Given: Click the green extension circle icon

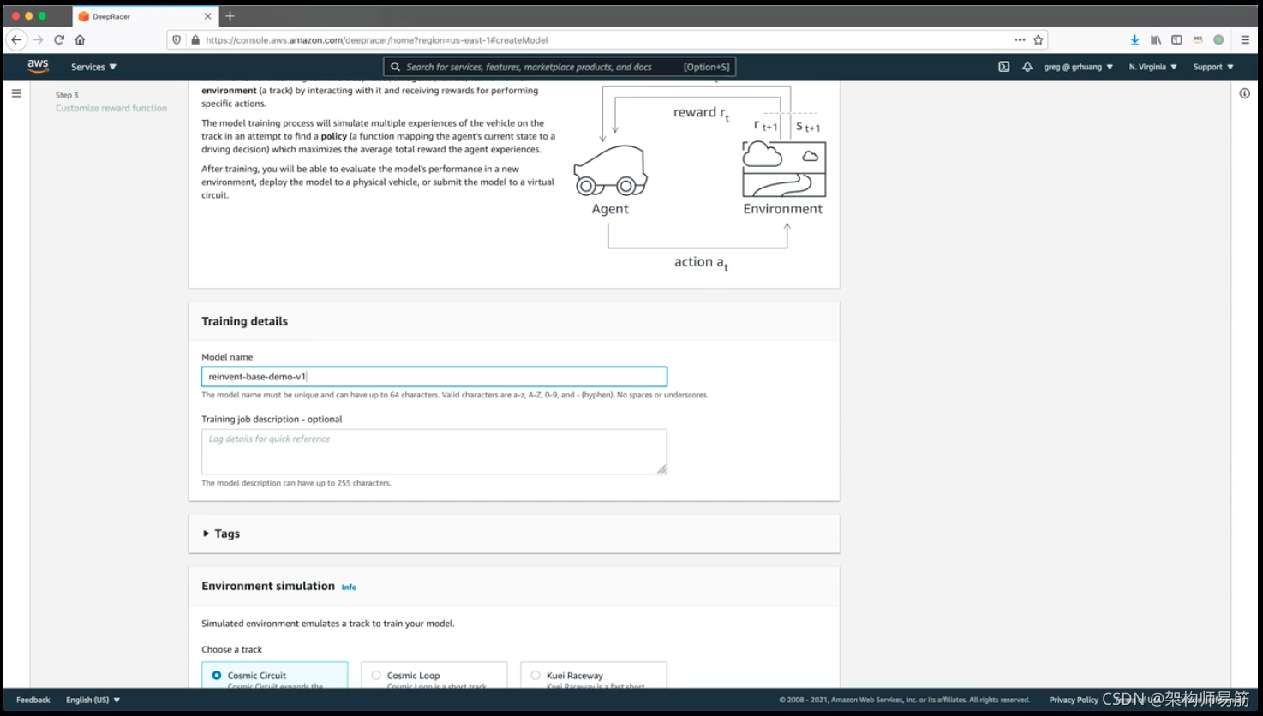Looking at the screenshot, I should point(1218,39).
